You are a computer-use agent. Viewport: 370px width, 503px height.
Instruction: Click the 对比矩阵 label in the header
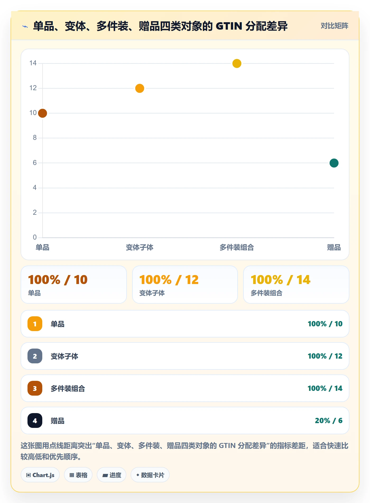(x=334, y=26)
